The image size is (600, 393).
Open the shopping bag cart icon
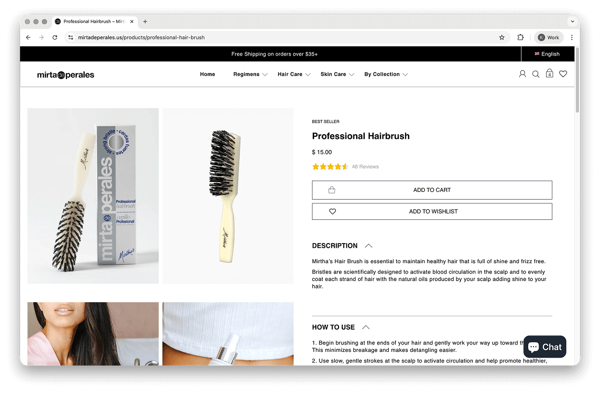pos(549,73)
